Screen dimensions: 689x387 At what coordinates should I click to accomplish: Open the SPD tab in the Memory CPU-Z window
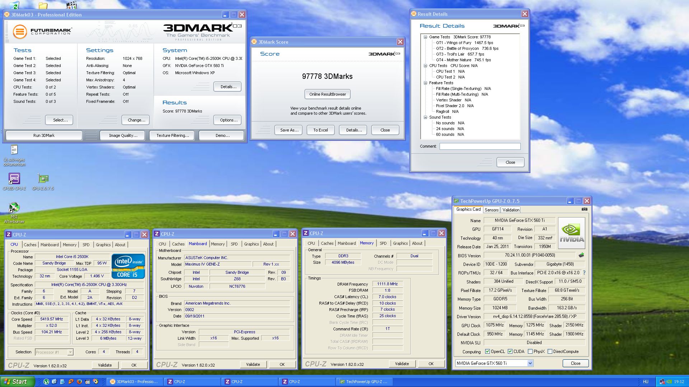tap(383, 243)
